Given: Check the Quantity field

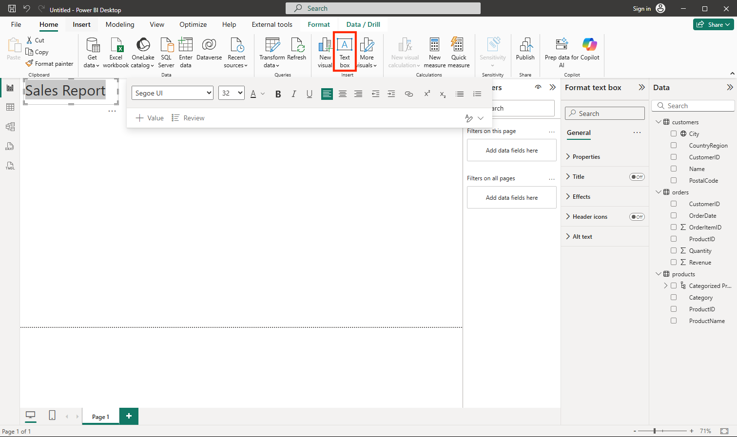Looking at the screenshot, I should click(674, 250).
